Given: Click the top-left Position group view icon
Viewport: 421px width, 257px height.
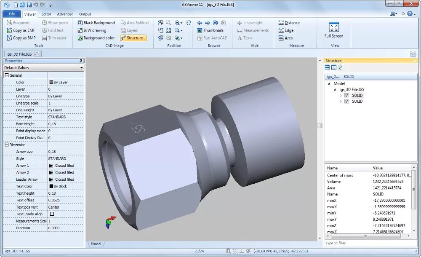Looking at the screenshot, I should click(x=160, y=23).
